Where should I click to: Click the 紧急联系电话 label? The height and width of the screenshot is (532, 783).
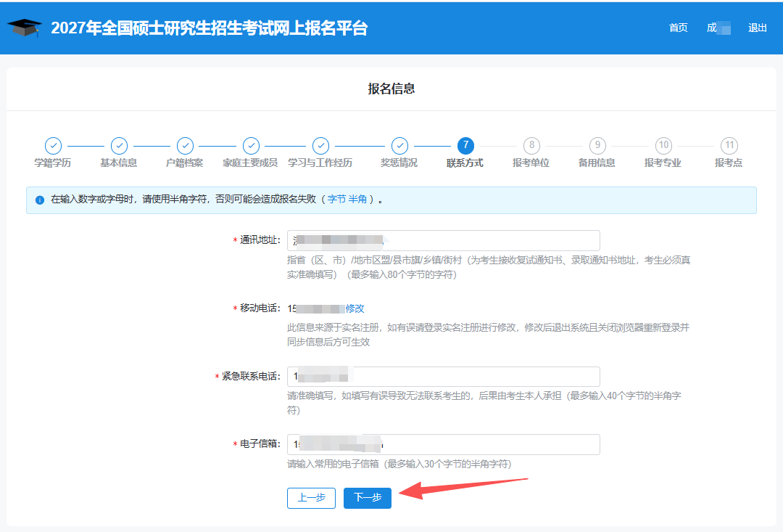click(x=251, y=377)
